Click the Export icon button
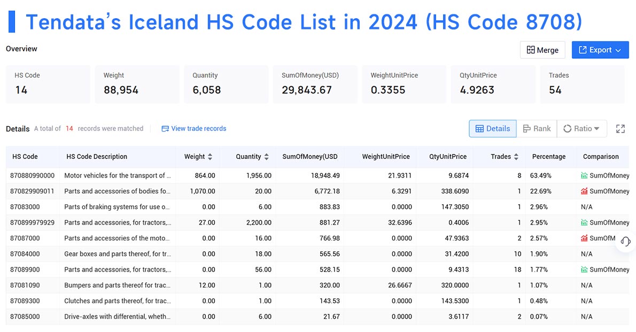The width and height of the screenshot is (636, 332). click(583, 50)
